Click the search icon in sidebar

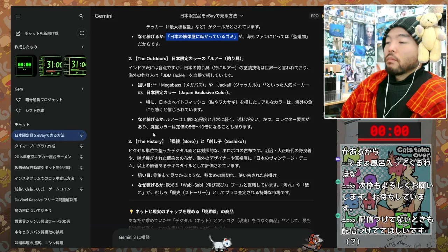click(81, 16)
